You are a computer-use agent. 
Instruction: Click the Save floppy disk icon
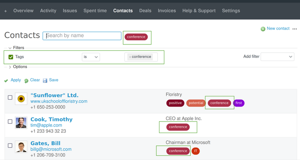[x=45, y=80]
